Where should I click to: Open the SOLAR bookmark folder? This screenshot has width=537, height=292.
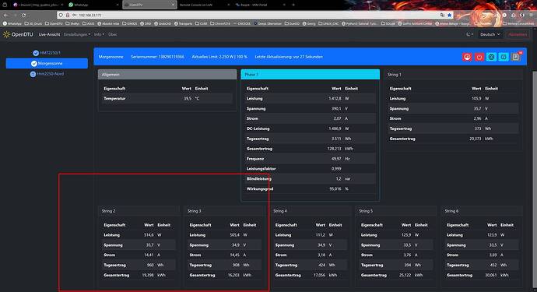tap(388, 23)
